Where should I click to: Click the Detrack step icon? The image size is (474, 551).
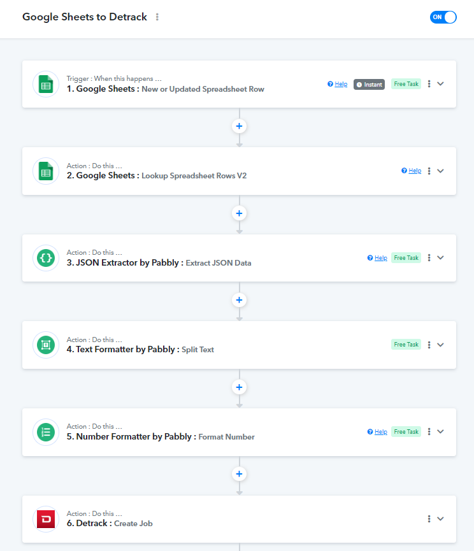tap(46, 519)
